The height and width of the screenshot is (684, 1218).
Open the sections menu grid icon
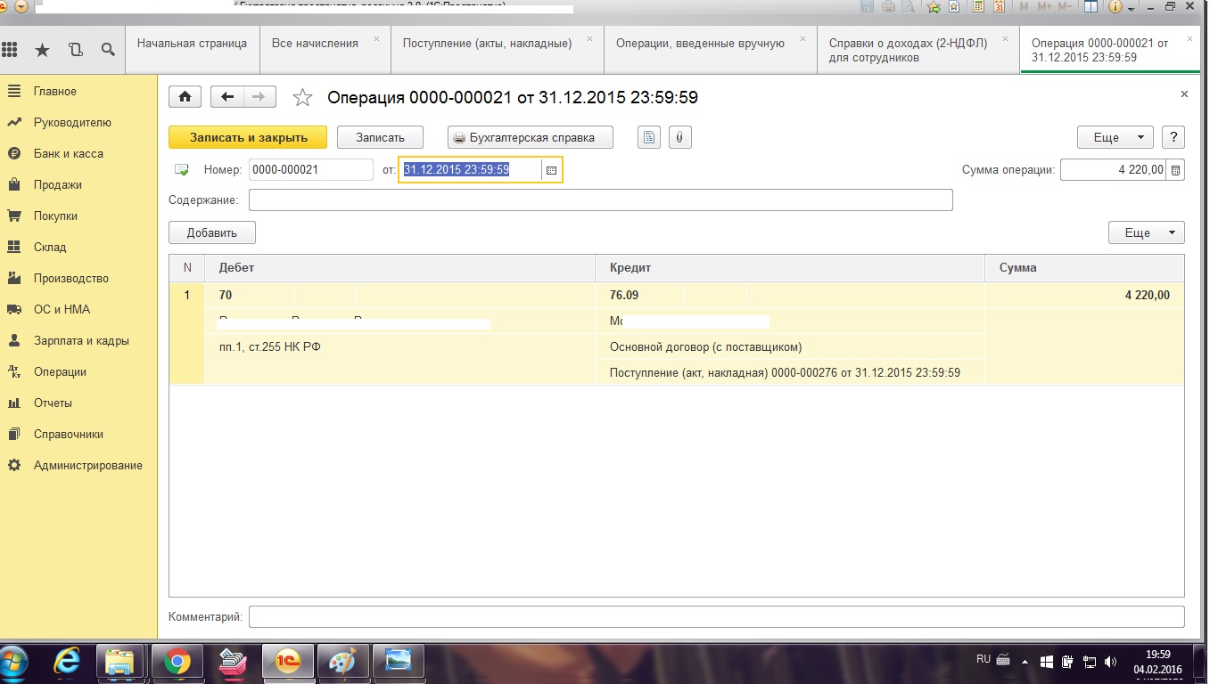11,50
